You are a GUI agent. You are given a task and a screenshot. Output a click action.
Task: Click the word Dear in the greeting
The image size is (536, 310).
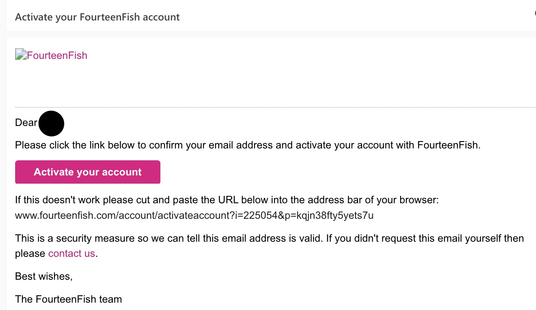pos(26,122)
